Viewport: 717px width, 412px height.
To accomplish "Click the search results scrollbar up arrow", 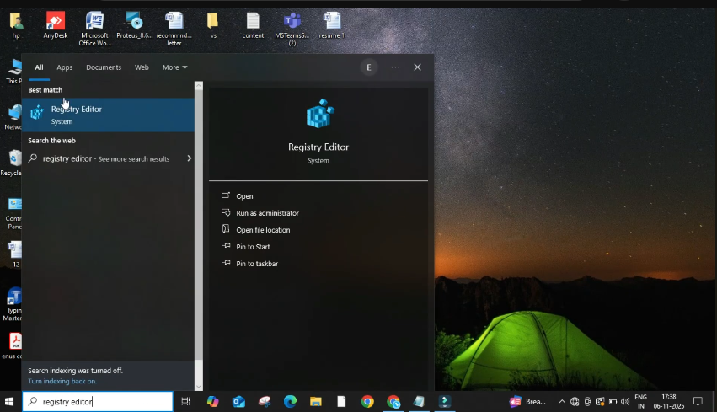I will [x=199, y=85].
